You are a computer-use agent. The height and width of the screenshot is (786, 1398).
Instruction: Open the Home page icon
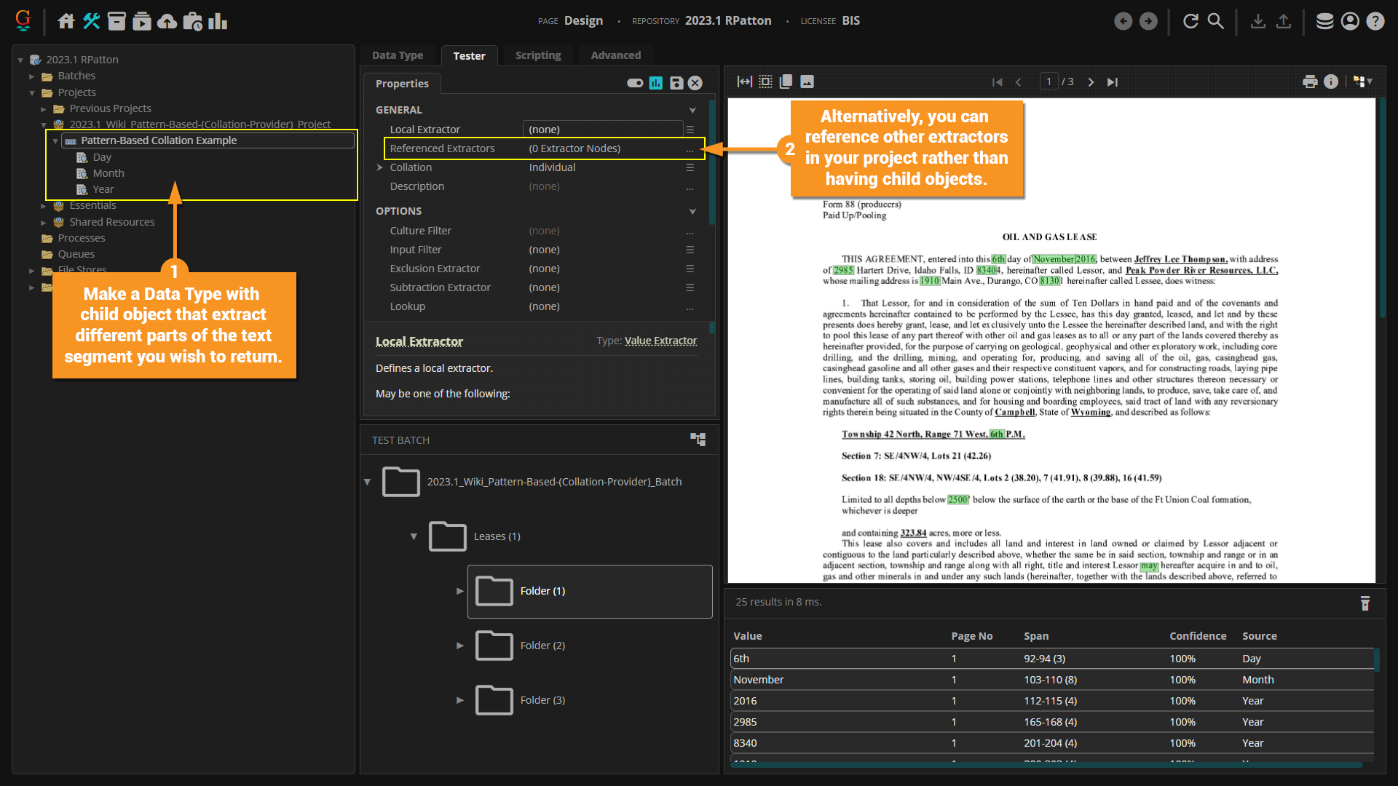[x=66, y=21]
